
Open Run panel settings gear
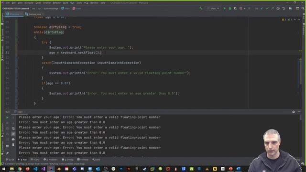[x=294, y=112]
